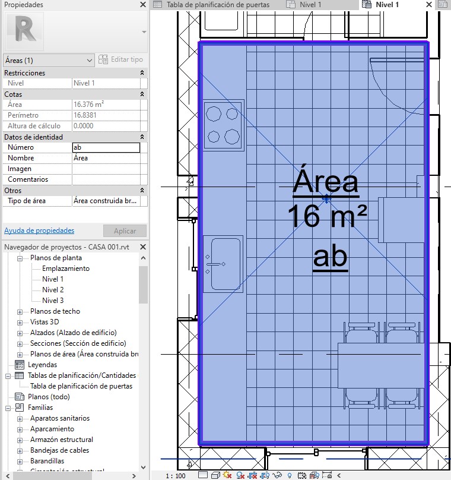Click the project browser vertical scrollbar
451x480 pixels.
point(143,285)
